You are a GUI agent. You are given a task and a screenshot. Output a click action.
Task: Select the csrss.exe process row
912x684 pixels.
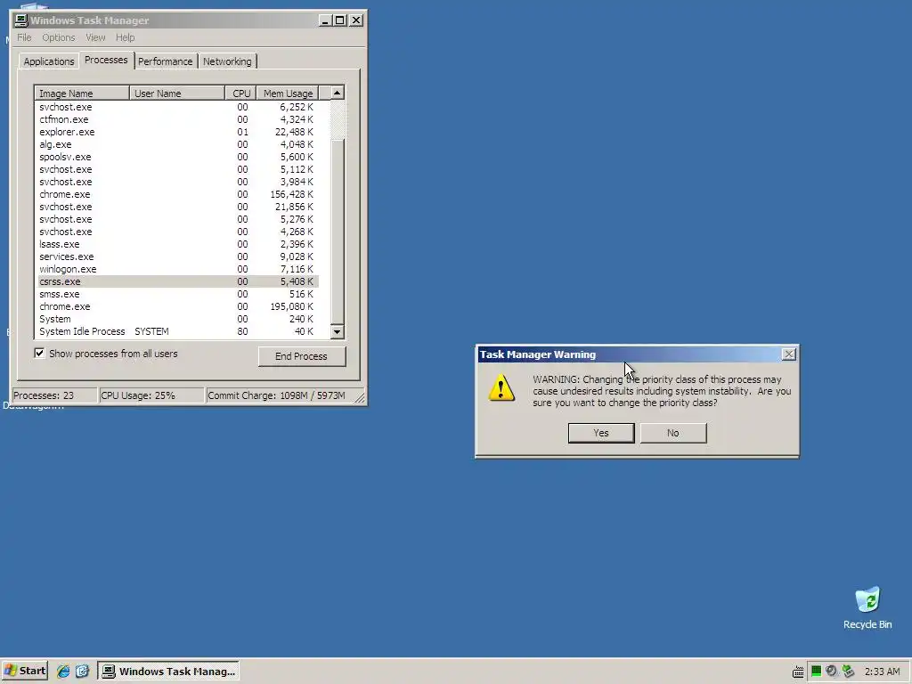(177, 281)
